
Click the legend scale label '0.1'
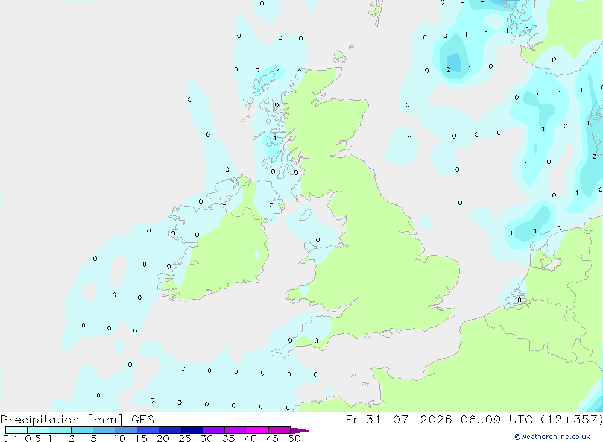[x=10, y=438]
